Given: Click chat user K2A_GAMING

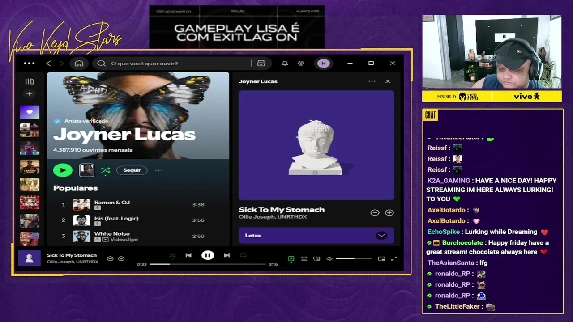Looking at the screenshot, I should coord(449,181).
